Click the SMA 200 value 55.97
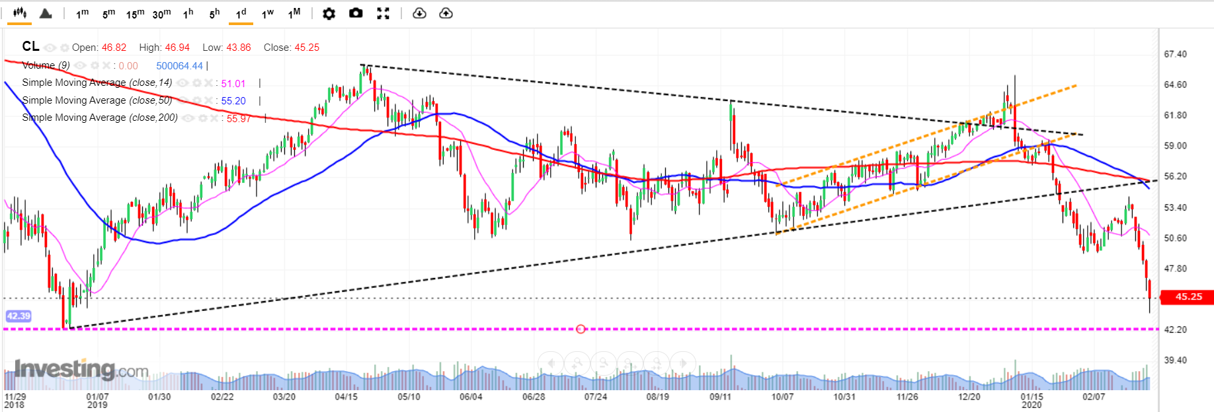 (x=239, y=119)
